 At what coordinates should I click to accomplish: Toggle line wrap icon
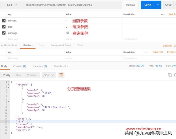[61, 75]
